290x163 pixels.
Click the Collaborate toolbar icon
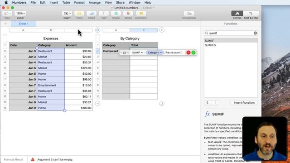[x=189, y=13]
